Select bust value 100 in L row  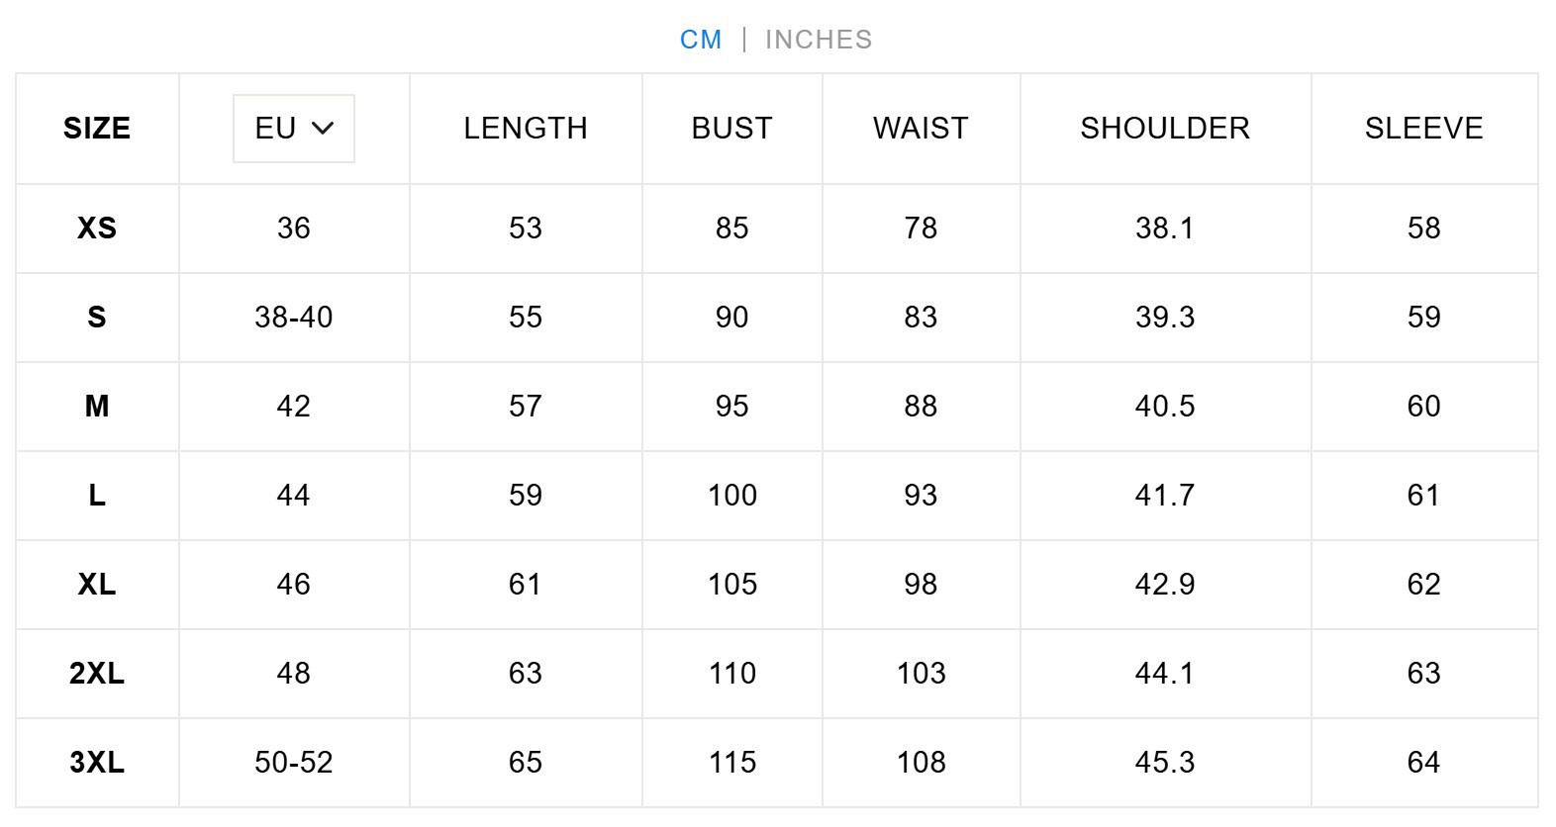tap(731, 496)
